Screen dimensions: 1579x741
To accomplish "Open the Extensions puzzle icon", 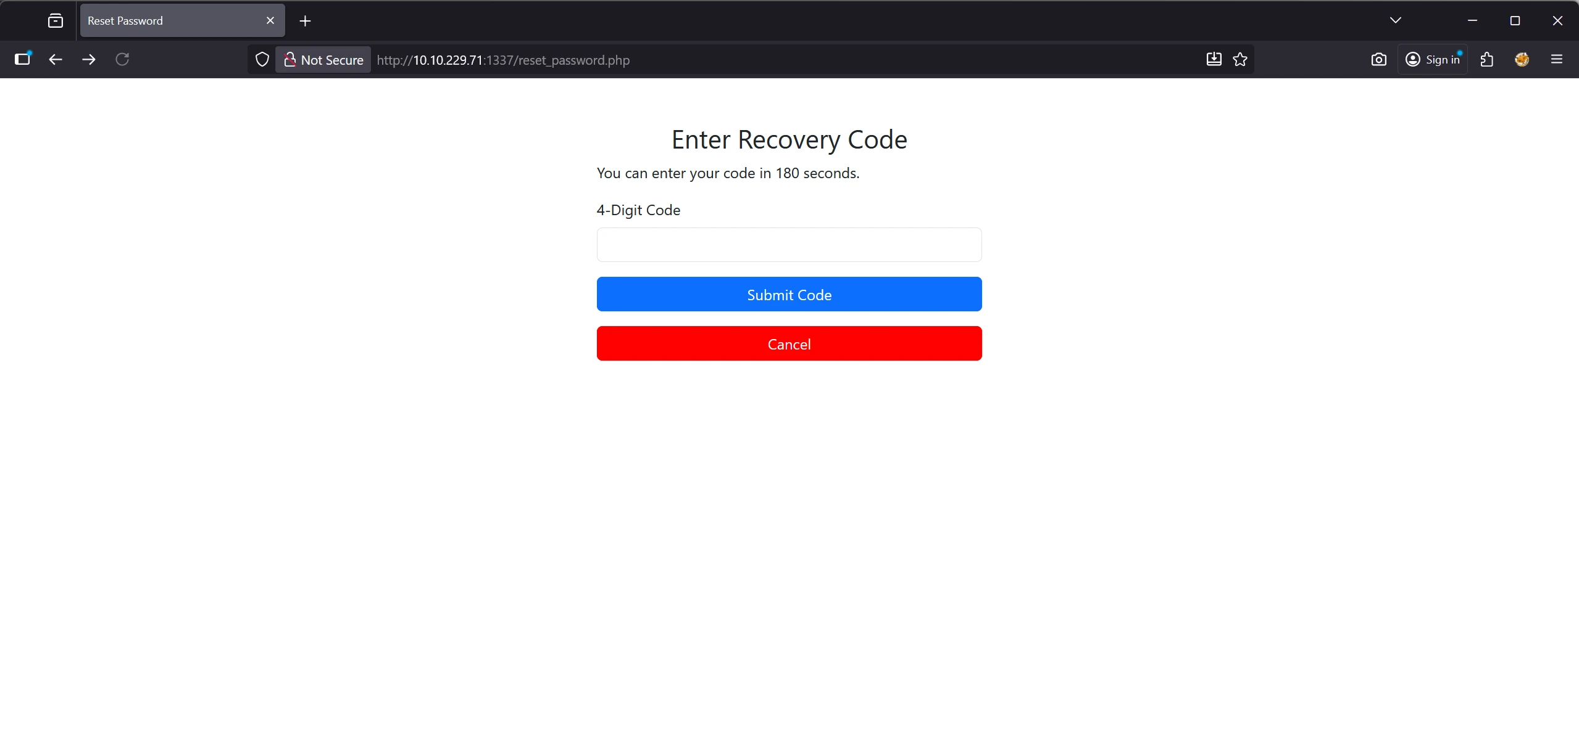I will point(1487,59).
